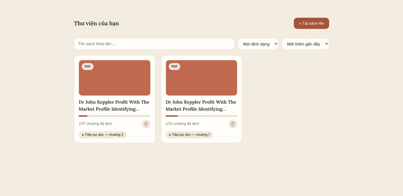
Task: Open cover thumbnail of the 2/12 chapters book
Action: pos(201,78)
